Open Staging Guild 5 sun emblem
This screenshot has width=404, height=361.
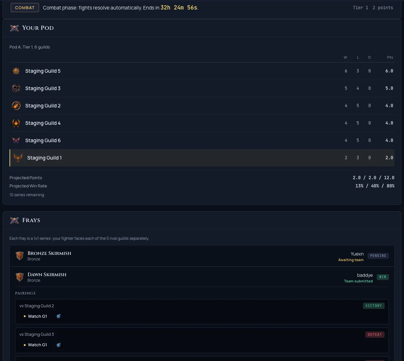click(x=16, y=71)
